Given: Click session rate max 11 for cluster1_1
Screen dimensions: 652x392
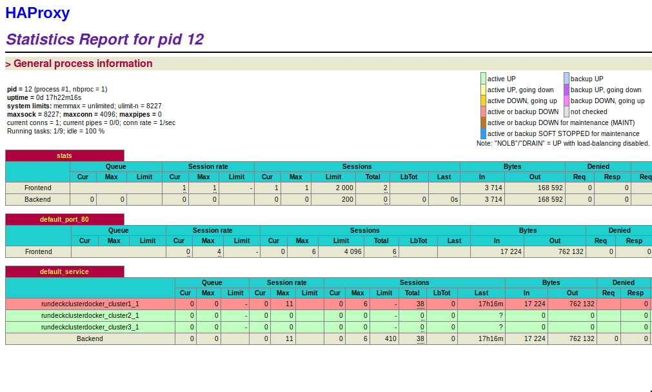Looking at the screenshot, I should (290, 304).
